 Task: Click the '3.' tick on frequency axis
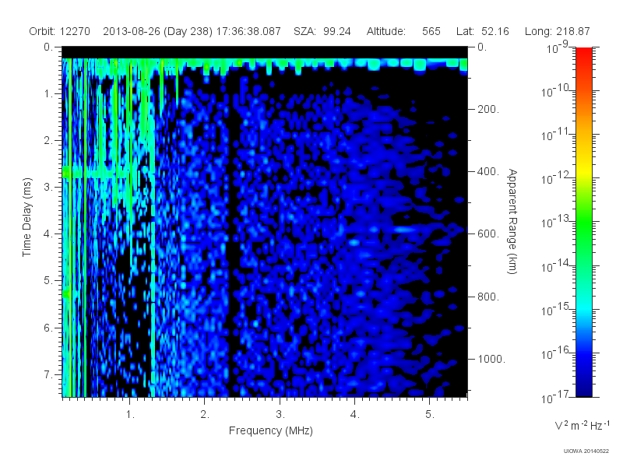[280, 415]
